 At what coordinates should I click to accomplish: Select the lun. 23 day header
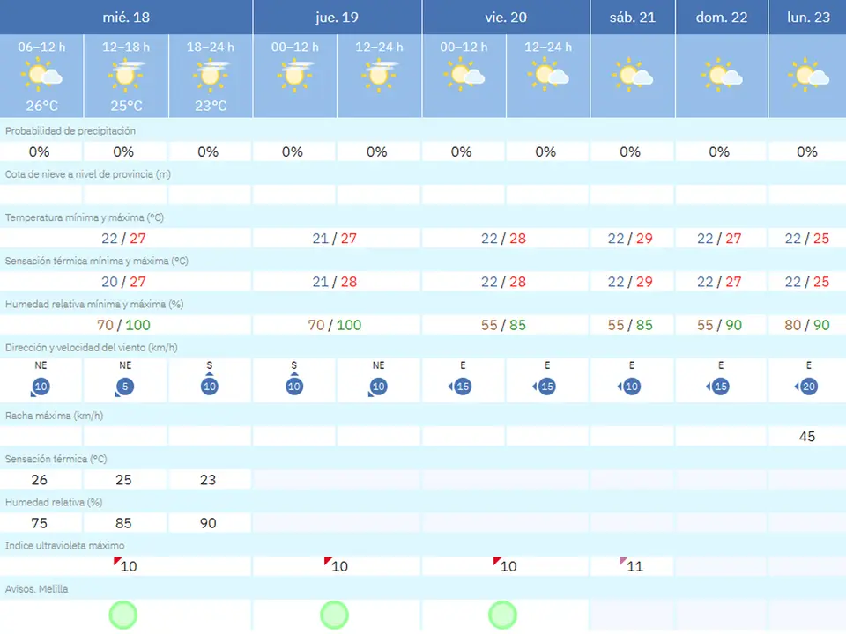[808, 18]
